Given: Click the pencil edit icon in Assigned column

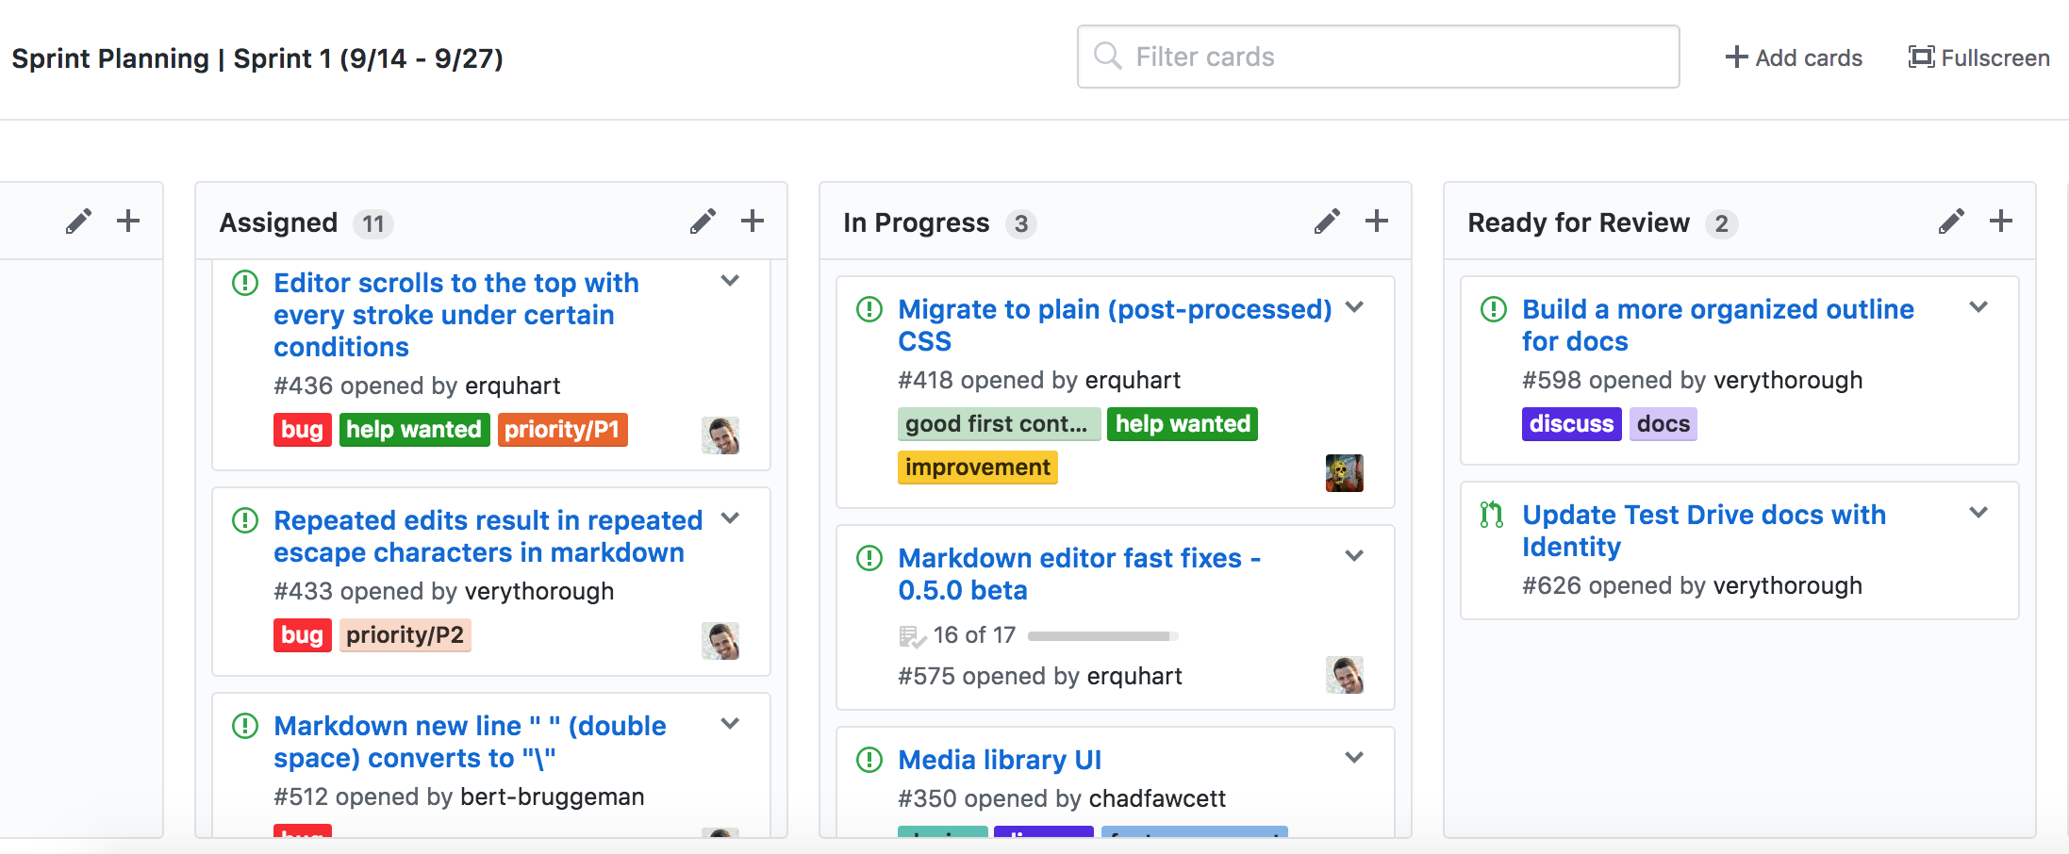Looking at the screenshot, I should [x=703, y=222].
